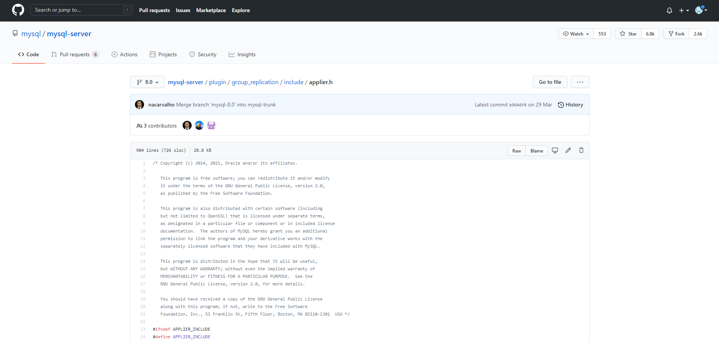Select line number 24
This screenshot has height=342, width=719.
[143, 337]
